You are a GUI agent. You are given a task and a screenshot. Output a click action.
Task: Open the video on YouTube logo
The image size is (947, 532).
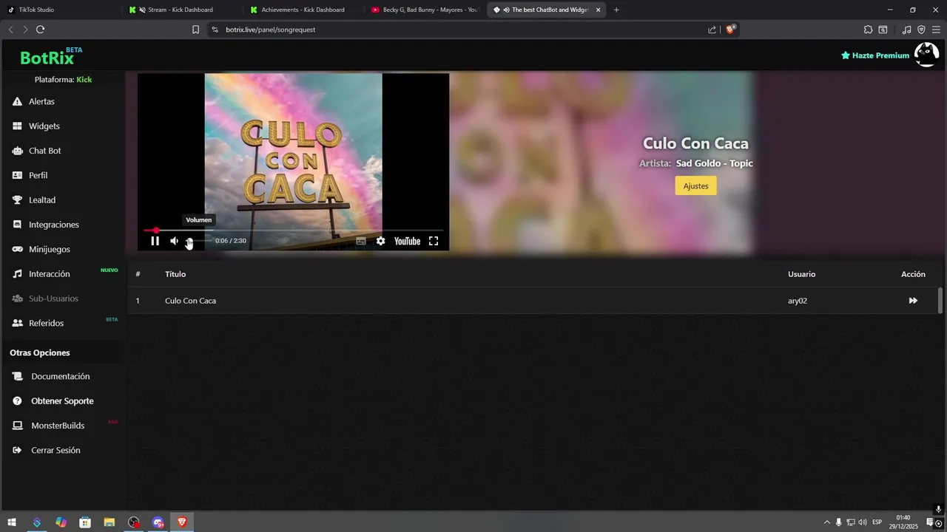pos(407,241)
